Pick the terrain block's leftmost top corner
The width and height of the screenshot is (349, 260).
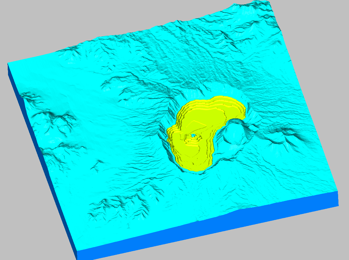[x=8, y=64]
